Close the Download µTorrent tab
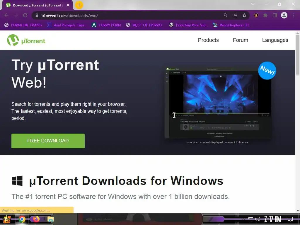 click(68, 5)
